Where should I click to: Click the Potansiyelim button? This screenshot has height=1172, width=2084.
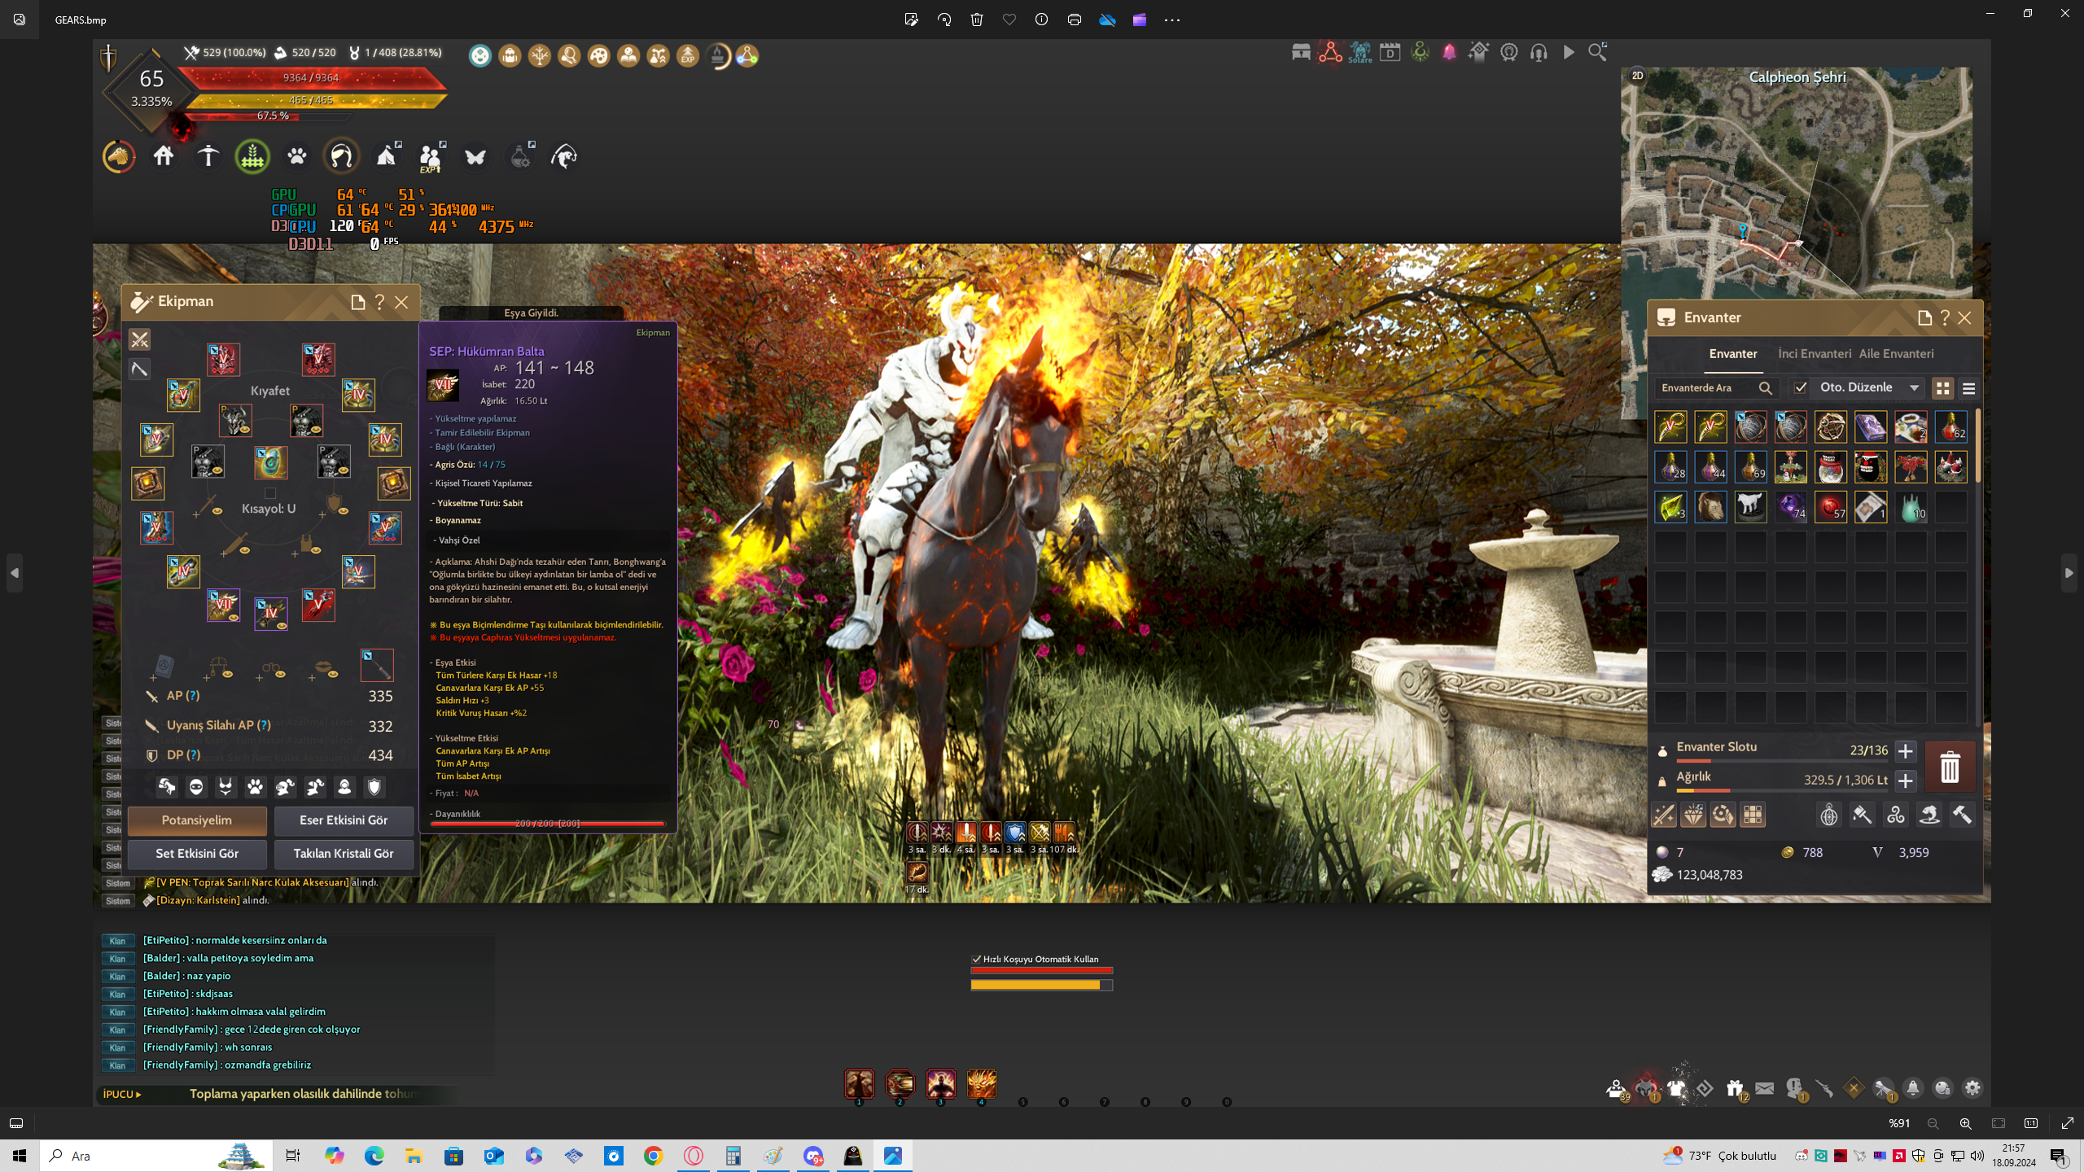coord(197,820)
